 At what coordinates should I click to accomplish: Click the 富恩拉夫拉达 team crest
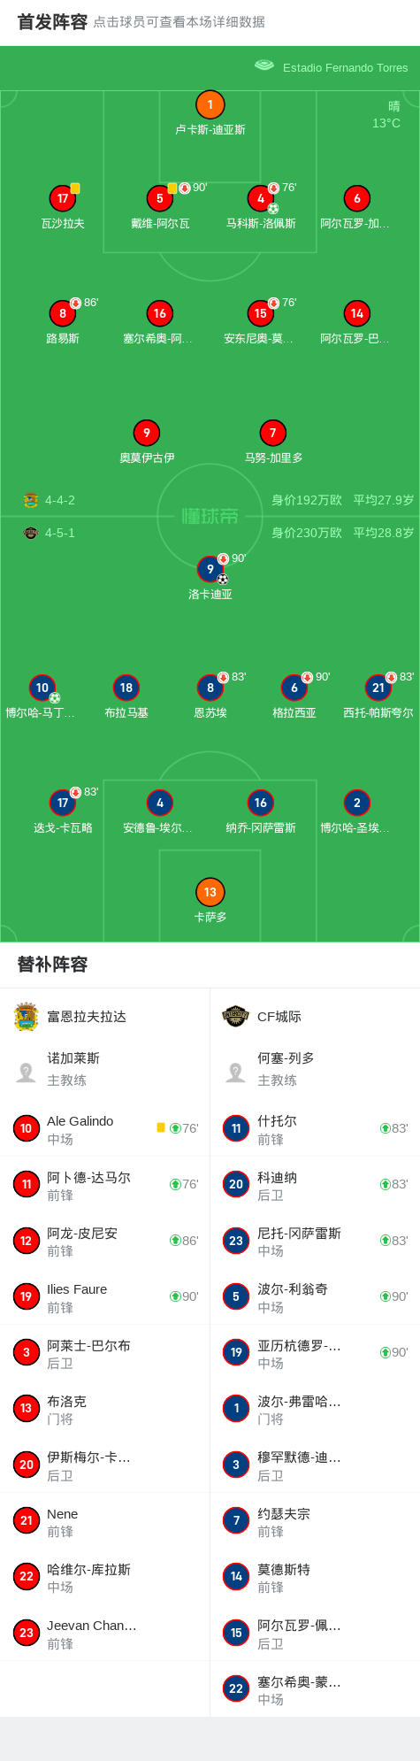[27, 1017]
